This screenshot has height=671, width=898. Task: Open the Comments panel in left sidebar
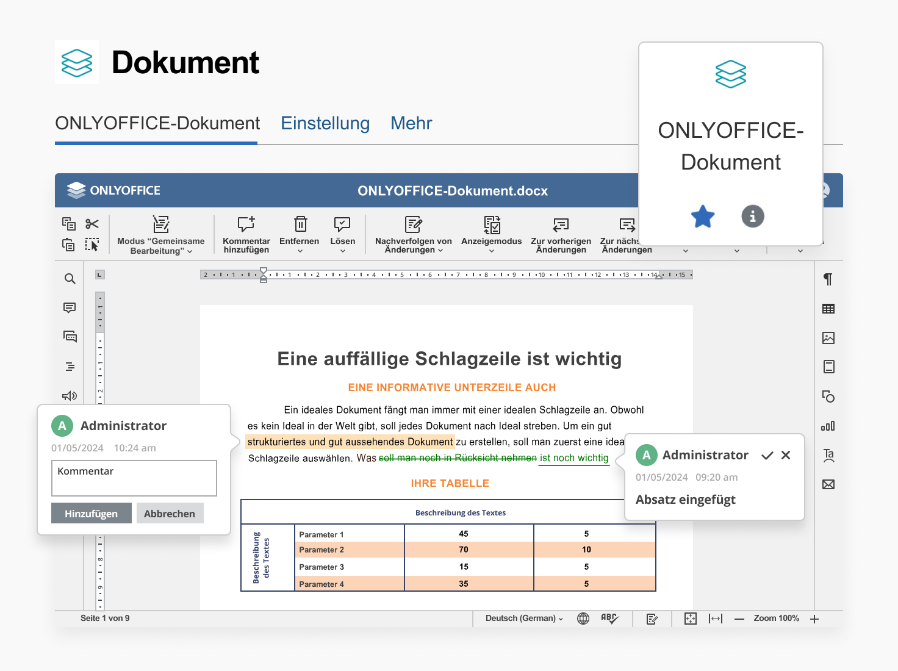tap(70, 307)
